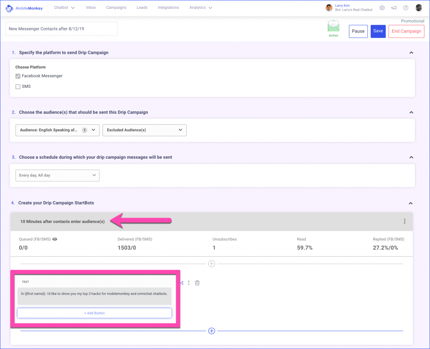Open the Chatbot dropdown menu
The width and height of the screenshot is (430, 349).
pyautogui.click(x=64, y=8)
